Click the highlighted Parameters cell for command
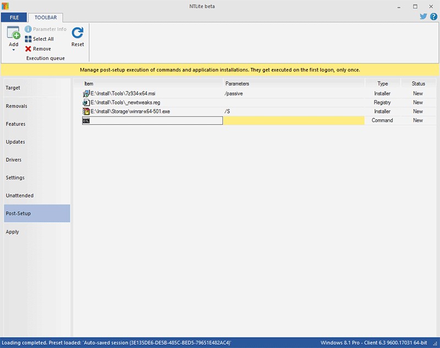 [x=293, y=121]
